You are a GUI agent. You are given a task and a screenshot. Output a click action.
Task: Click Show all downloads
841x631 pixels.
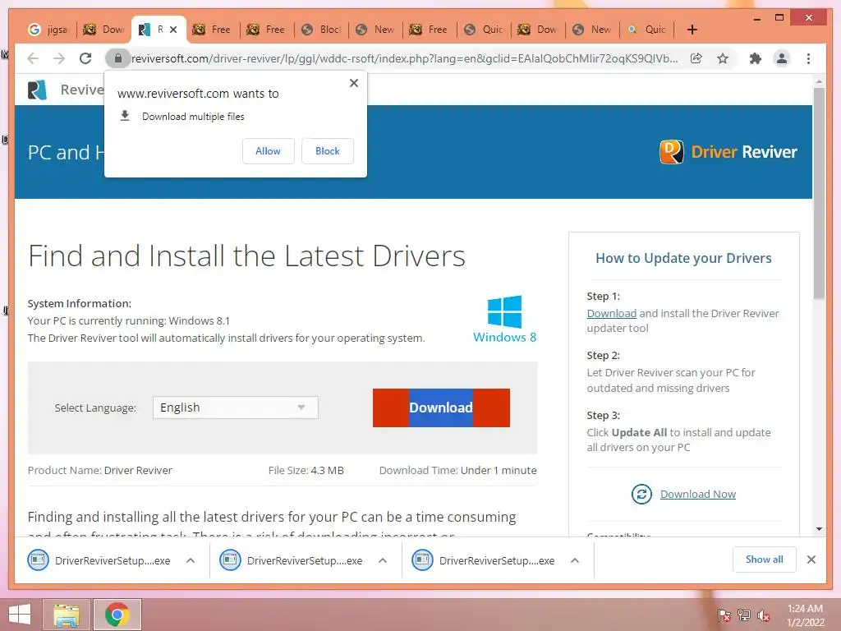pyautogui.click(x=765, y=560)
